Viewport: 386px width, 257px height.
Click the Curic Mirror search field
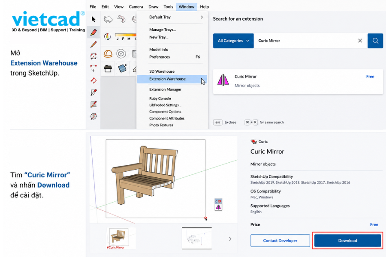coord(305,41)
